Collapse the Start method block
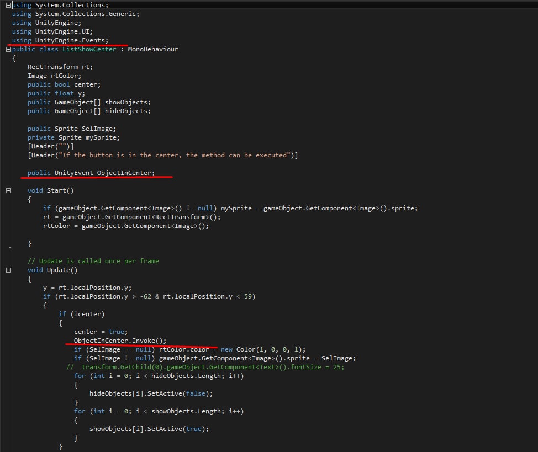 (9, 190)
